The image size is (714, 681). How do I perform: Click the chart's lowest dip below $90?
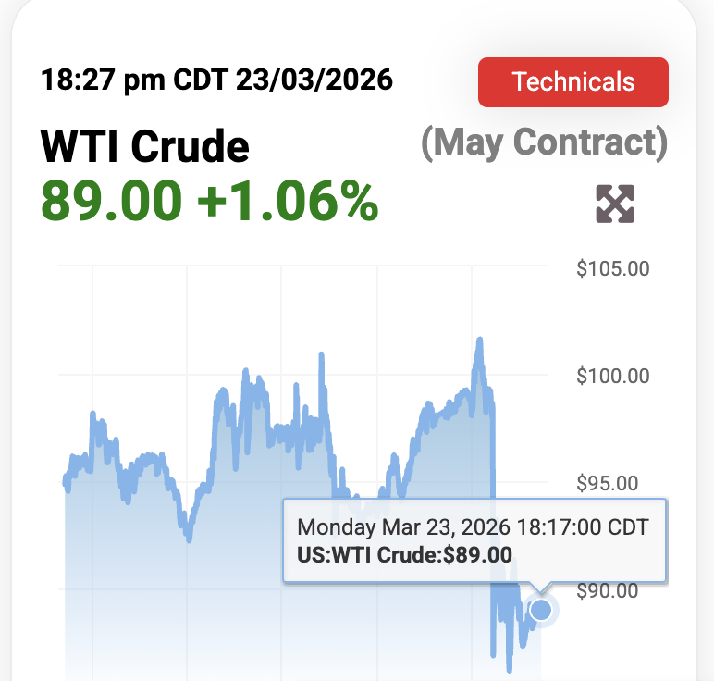(x=509, y=668)
